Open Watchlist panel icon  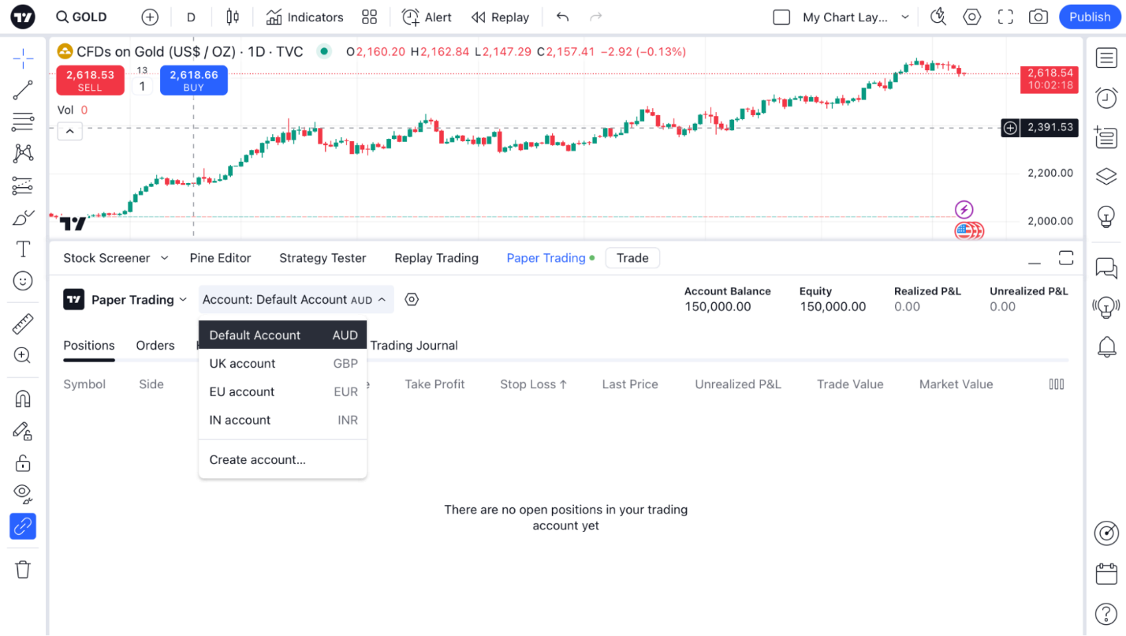pos(1106,58)
